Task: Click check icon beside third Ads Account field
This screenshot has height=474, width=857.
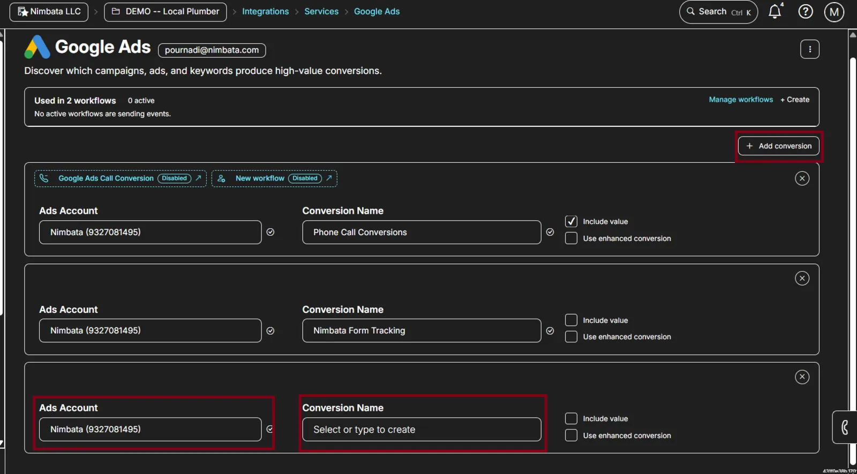Action: pyautogui.click(x=270, y=429)
